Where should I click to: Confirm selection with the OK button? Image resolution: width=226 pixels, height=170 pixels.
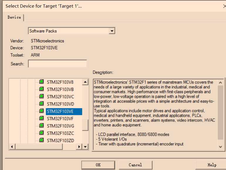tap(98, 165)
